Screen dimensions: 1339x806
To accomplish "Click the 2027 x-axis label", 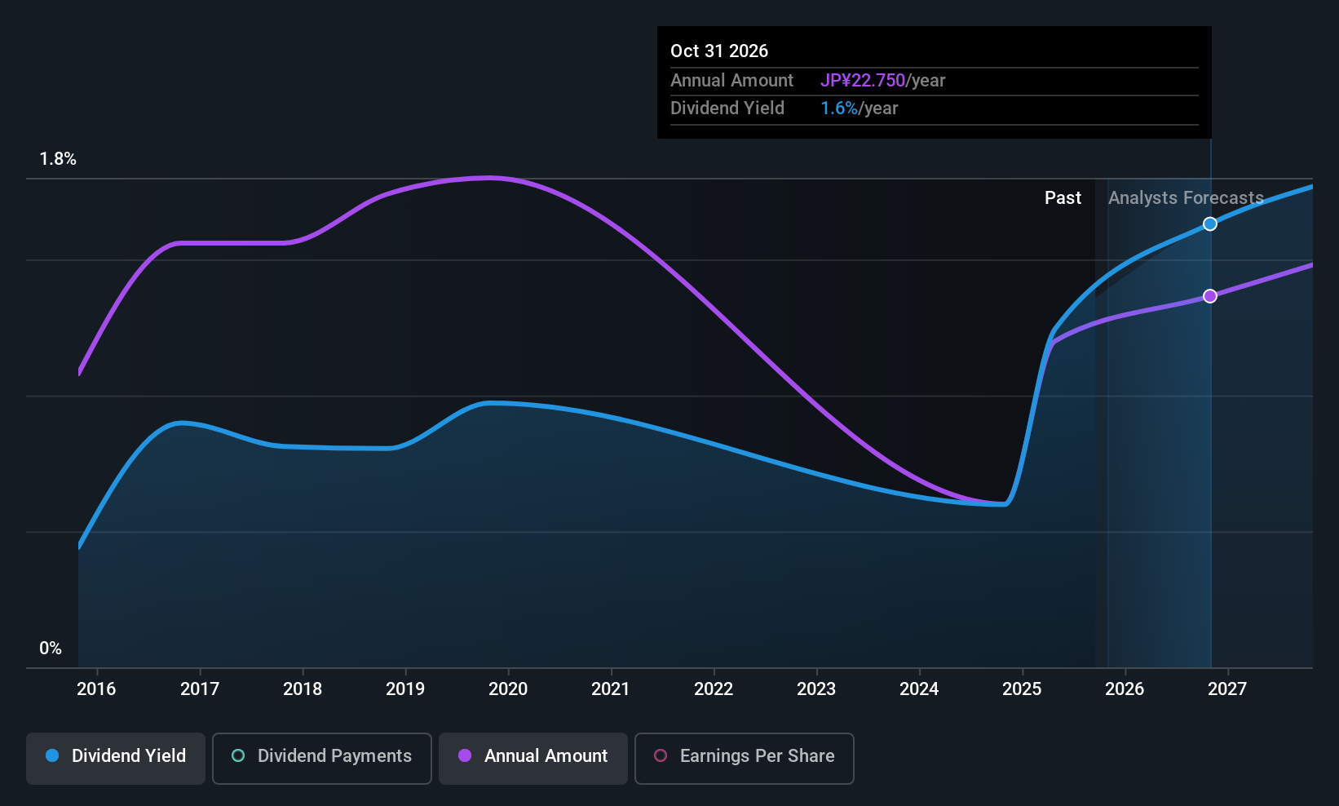I will point(1227,689).
